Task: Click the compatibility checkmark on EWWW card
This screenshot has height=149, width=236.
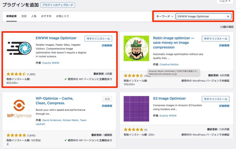Action: pyautogui.click(x=66, y=79)
